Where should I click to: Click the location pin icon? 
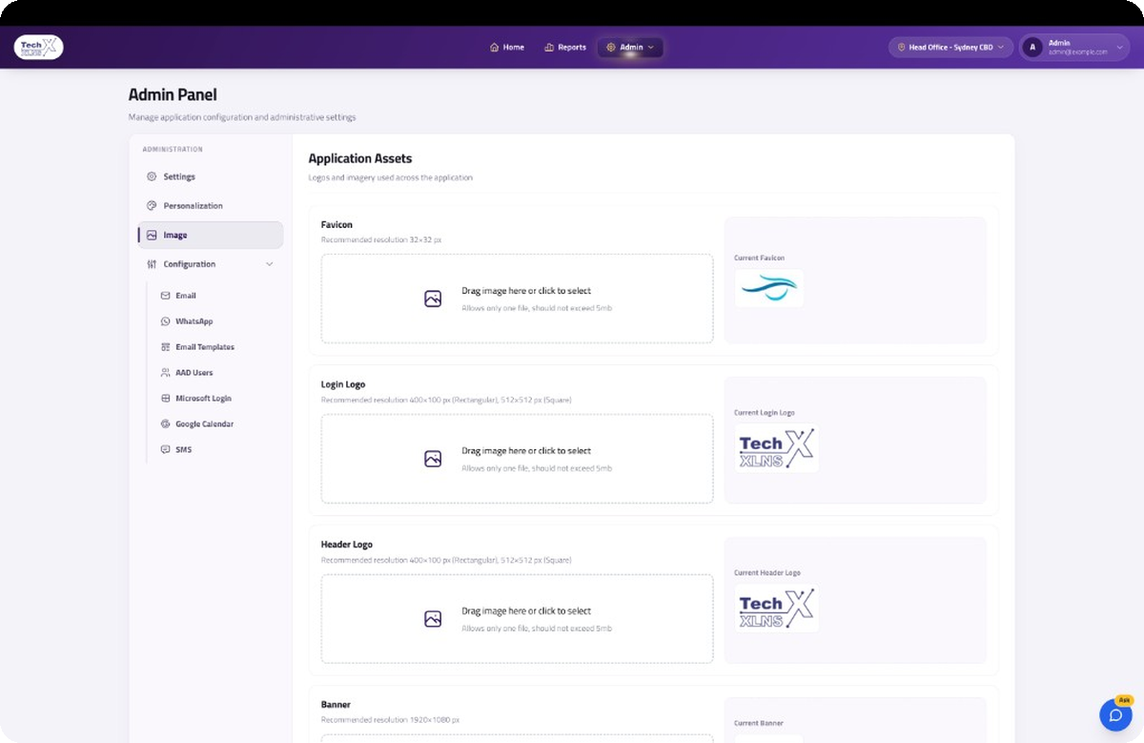click(x=901, y=47)
